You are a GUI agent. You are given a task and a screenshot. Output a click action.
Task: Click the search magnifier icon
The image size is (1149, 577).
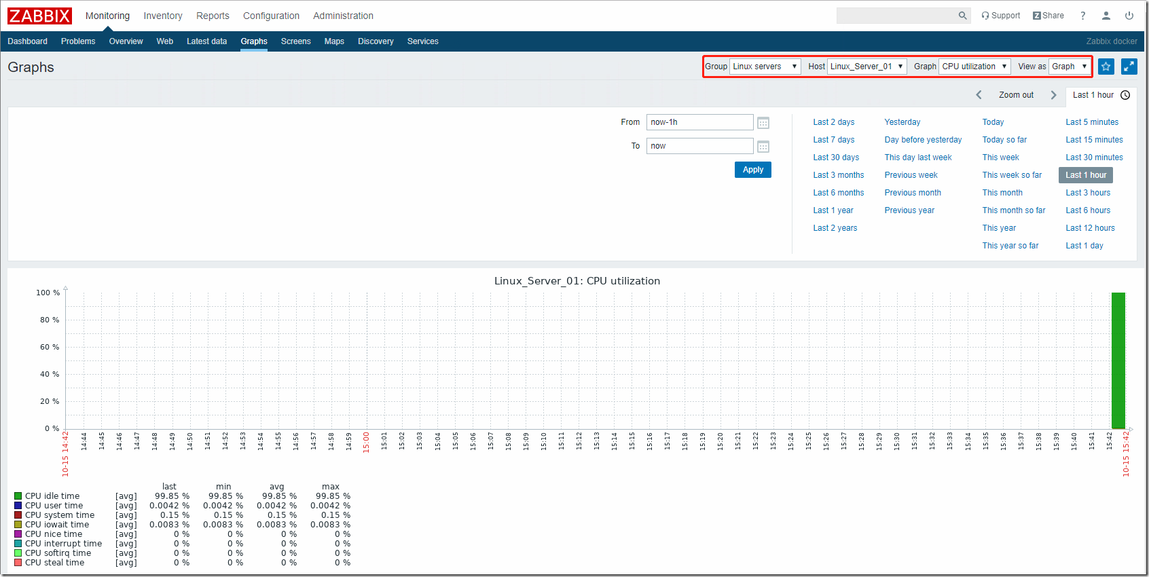962,16
